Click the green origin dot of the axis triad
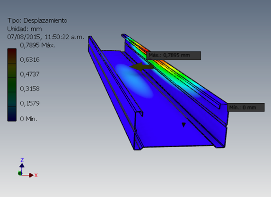This screenshot has width=271, height=197. (x=20, y=173)
